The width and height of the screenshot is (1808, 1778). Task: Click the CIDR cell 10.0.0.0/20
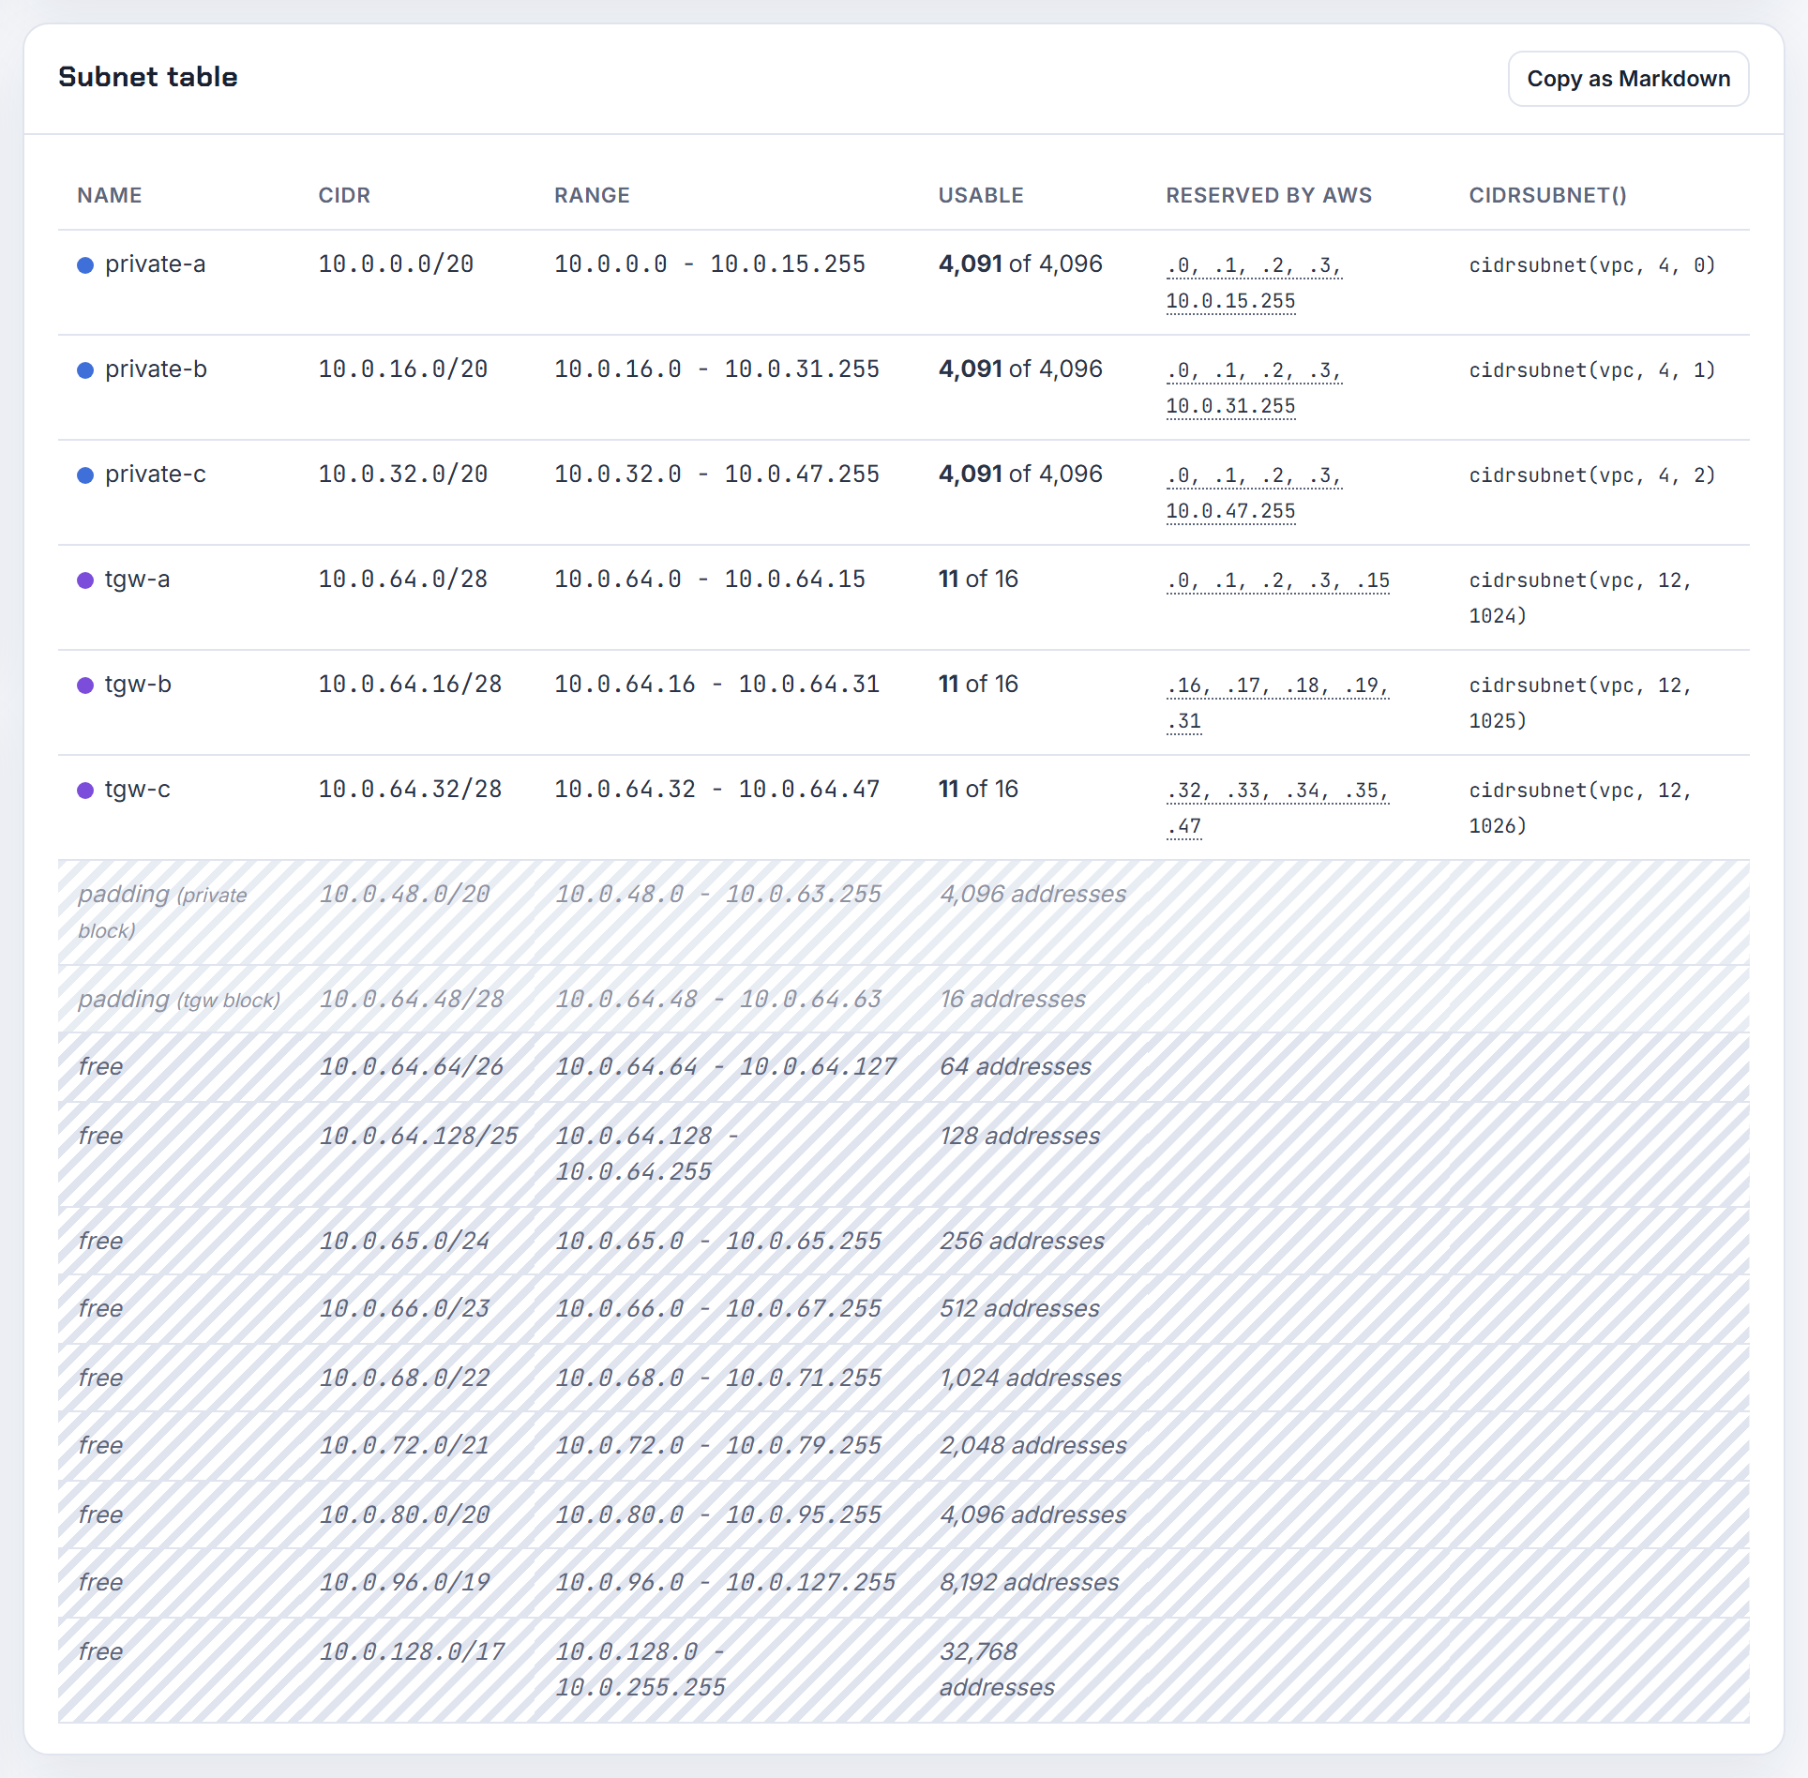pos(396,264)
